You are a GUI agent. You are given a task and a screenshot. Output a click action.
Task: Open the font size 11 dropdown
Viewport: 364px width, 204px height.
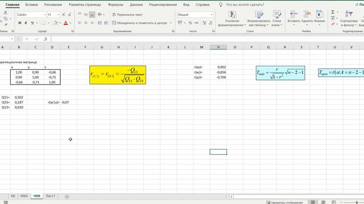pyautogui.click(x=58, y=15)
